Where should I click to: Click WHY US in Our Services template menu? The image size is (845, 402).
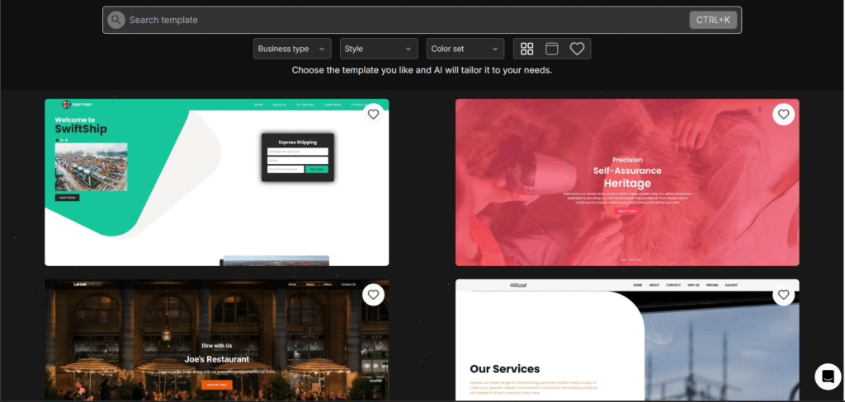click(693, 285)
